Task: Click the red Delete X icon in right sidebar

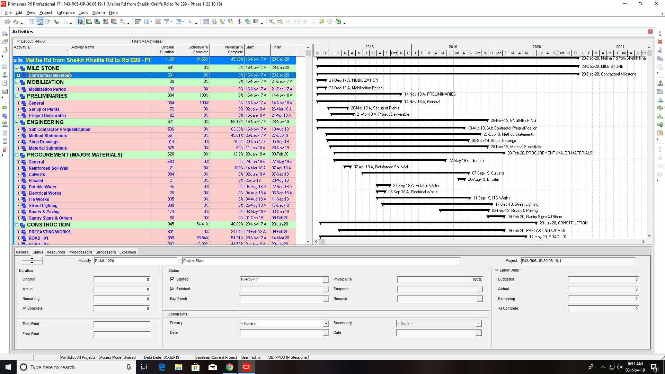Action: 660,42
